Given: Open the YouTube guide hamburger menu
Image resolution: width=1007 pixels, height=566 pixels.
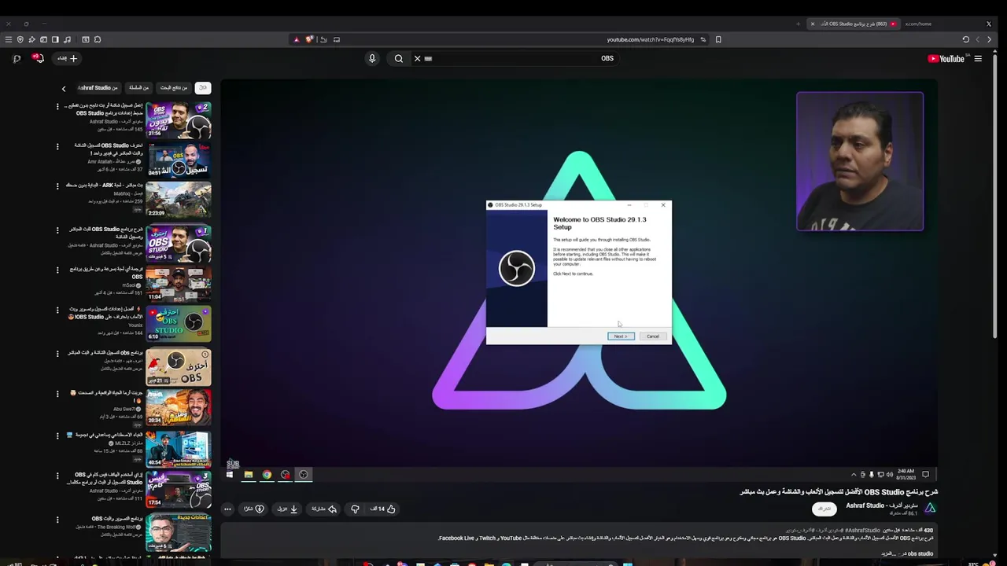Looking at the screenshot, I should pos(978,58).
